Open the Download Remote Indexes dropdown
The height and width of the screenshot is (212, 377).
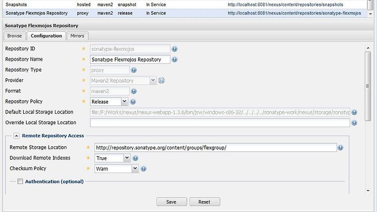[x=127, y=158]
